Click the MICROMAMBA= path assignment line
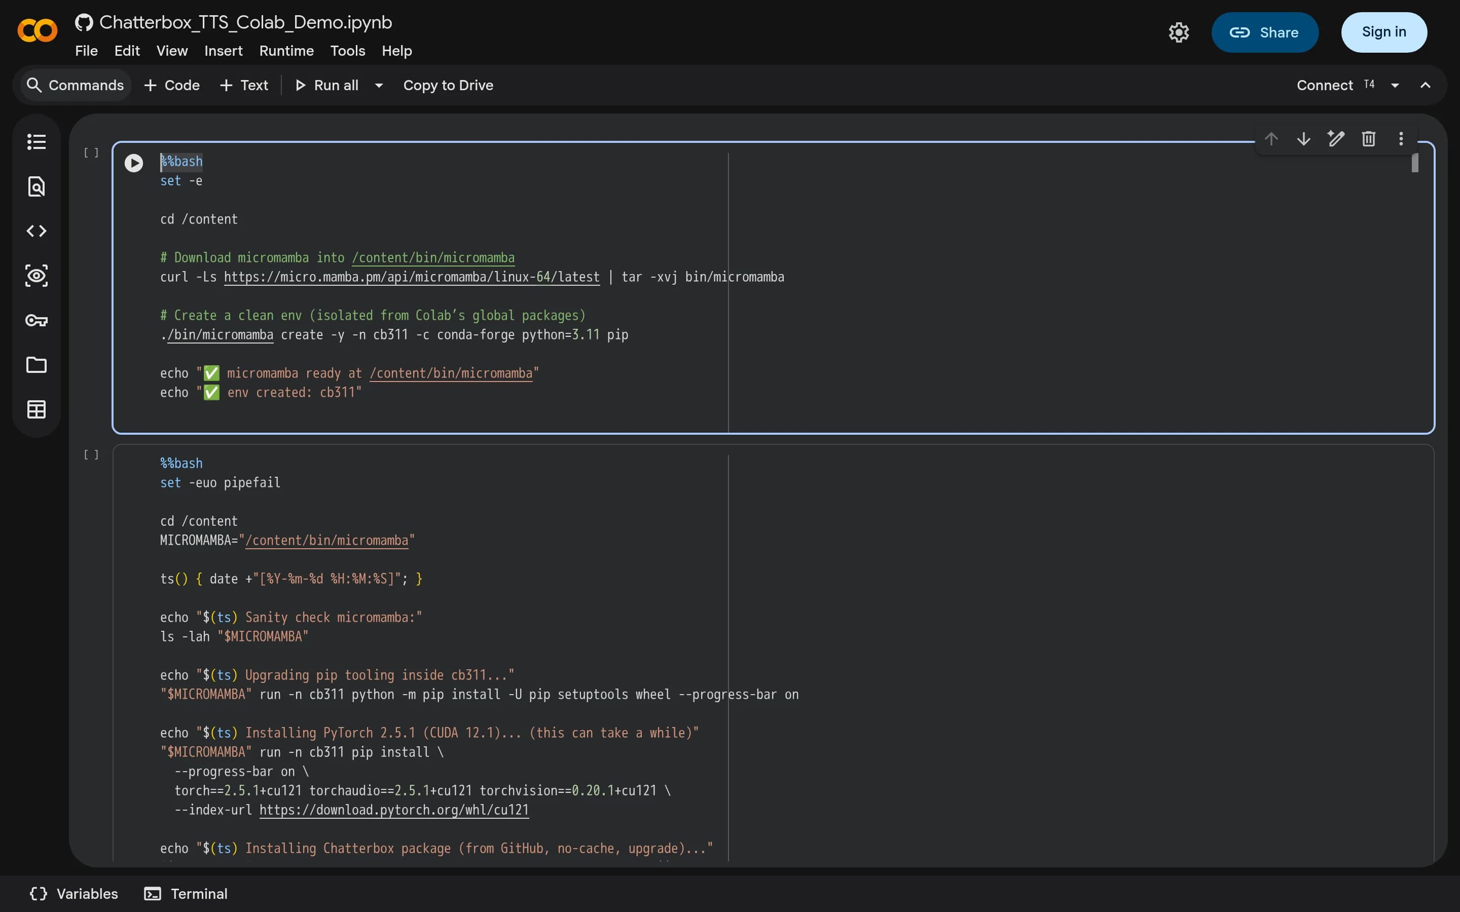Screen dimensions: 1460x912 coord(287,541)
